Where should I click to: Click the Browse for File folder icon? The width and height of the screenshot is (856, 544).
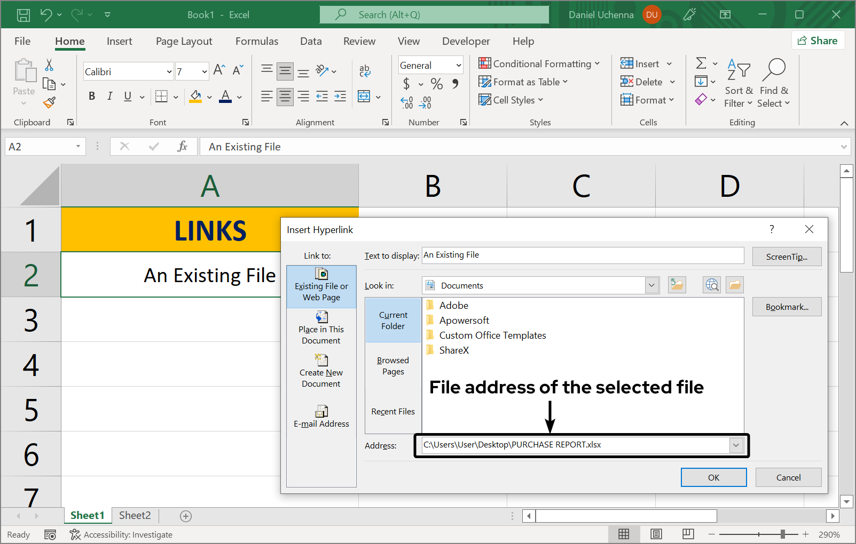[x=734, y=285]
